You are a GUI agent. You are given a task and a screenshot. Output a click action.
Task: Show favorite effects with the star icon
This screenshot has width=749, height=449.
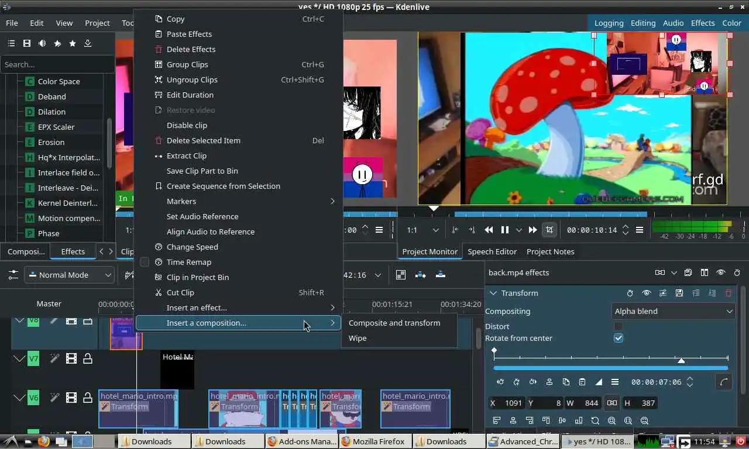(x=73, y=43)
